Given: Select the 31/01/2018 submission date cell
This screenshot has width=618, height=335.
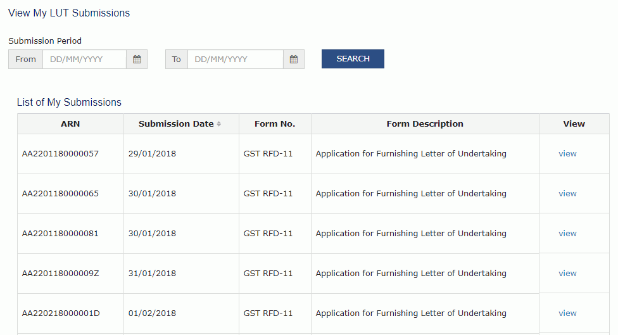Looking at the screenshot, I should click(x=152, y=273).
